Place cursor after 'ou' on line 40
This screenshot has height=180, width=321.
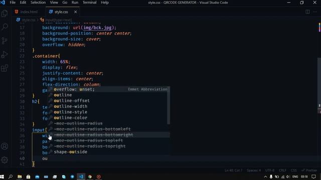click(48, 158)
